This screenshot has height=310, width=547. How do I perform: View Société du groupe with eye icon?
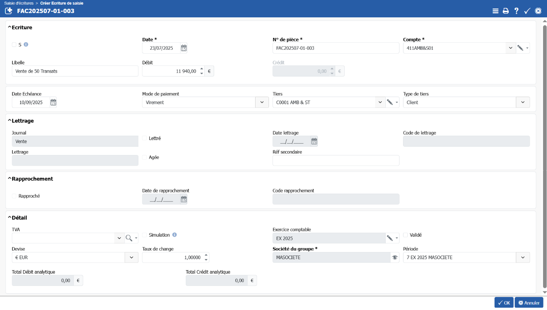(x=394, y=258)
